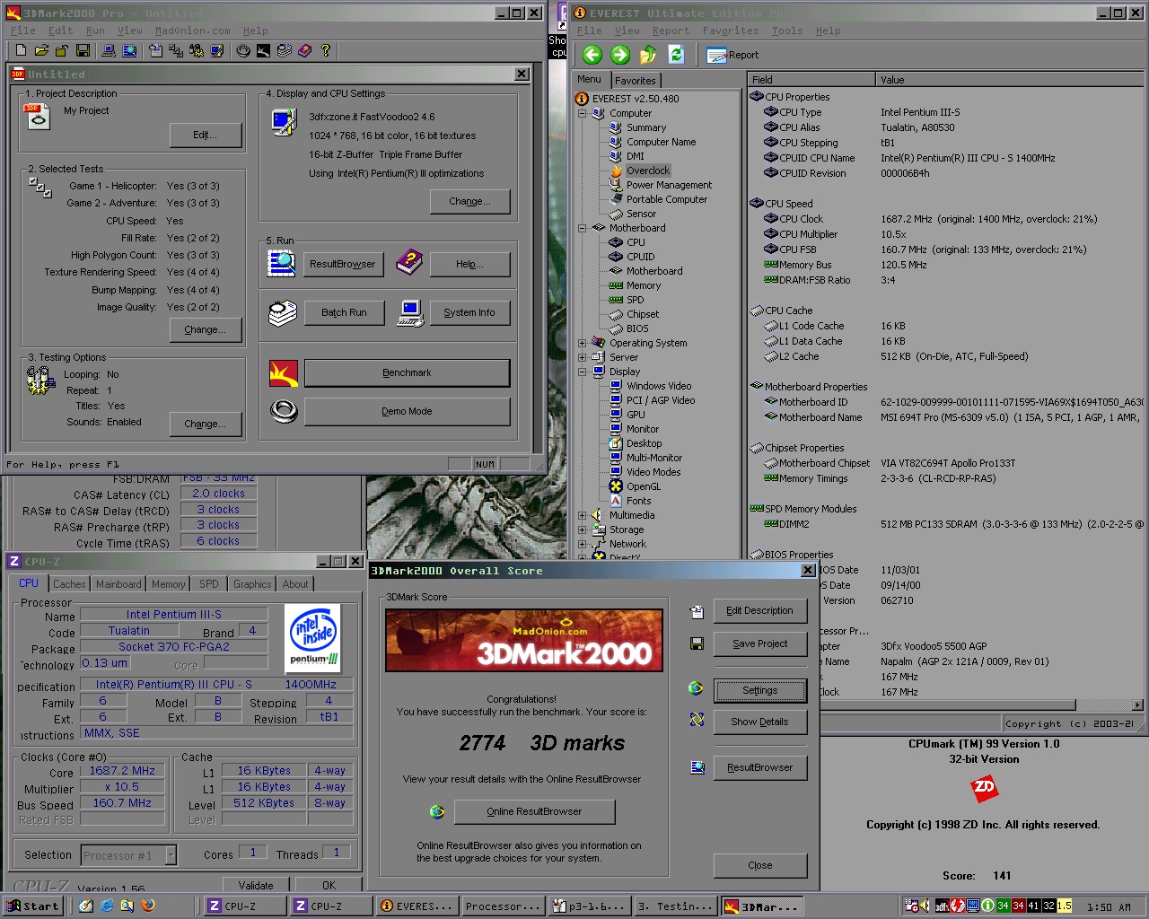Screen dimensions: 1149x919
Task: Click yellow question mark icon in 3DMark toolbar
Action: click(x=325, y=51)
